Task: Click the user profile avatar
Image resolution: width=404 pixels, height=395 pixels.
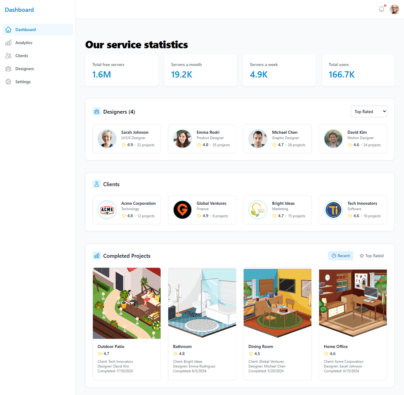Action: pyautogui.click(x=394, y=9)
